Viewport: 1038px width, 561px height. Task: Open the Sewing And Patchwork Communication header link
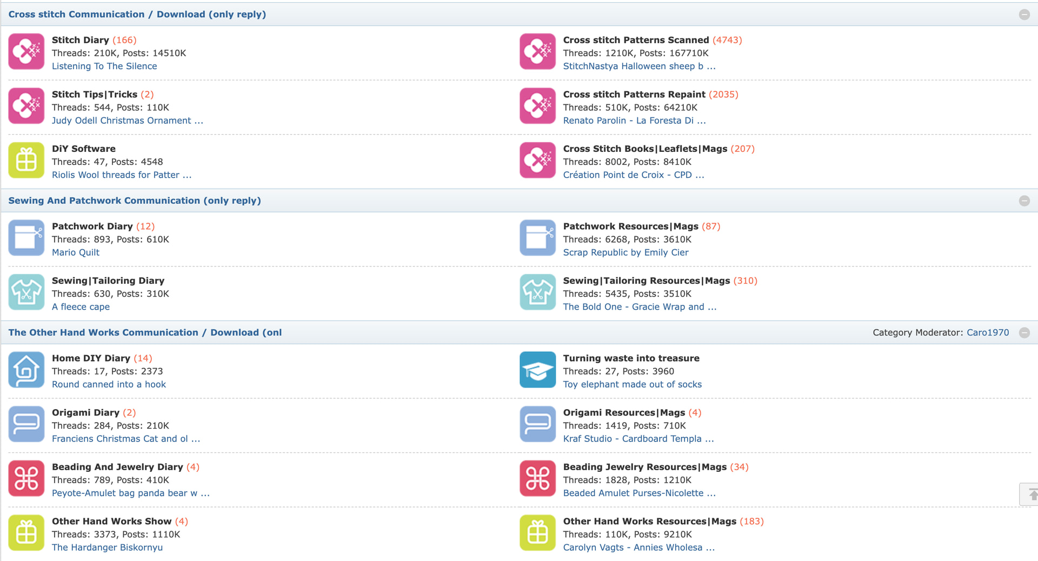tap(135, 201)
